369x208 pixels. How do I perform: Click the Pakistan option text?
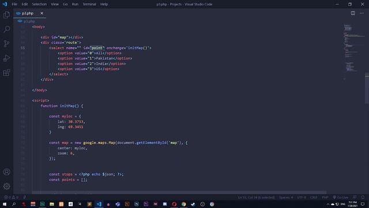coord(105,58)
